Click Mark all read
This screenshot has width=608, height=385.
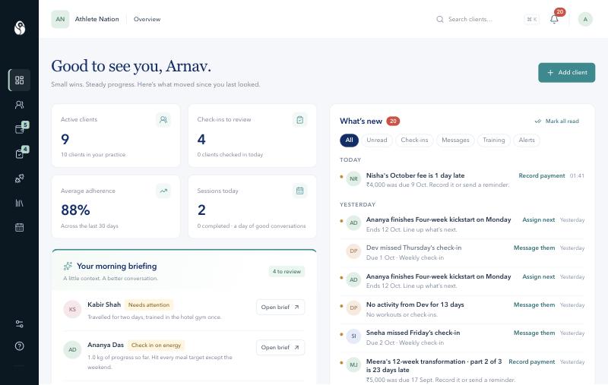557,121
